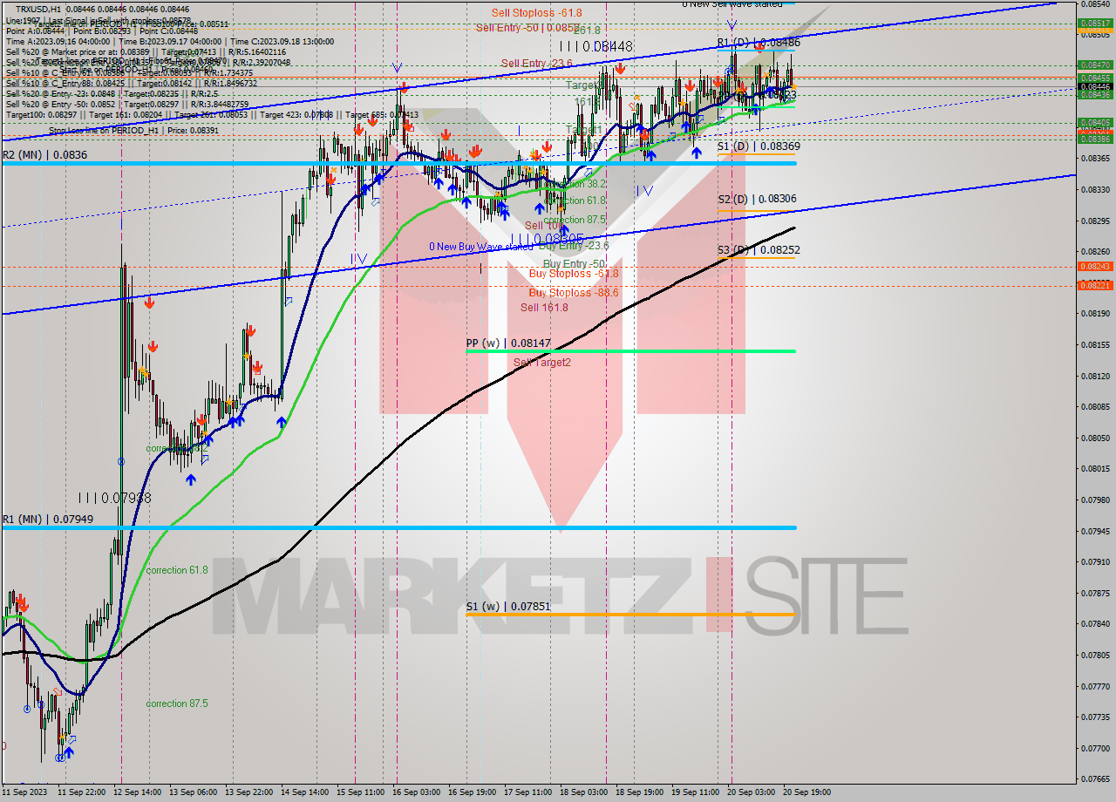Image resolution: width=1116 pixels, height=802 pixels.
Task: Click the PP (w) | 0.08147 pivot label
Action: pyautogui.click(x=508, y=343)
